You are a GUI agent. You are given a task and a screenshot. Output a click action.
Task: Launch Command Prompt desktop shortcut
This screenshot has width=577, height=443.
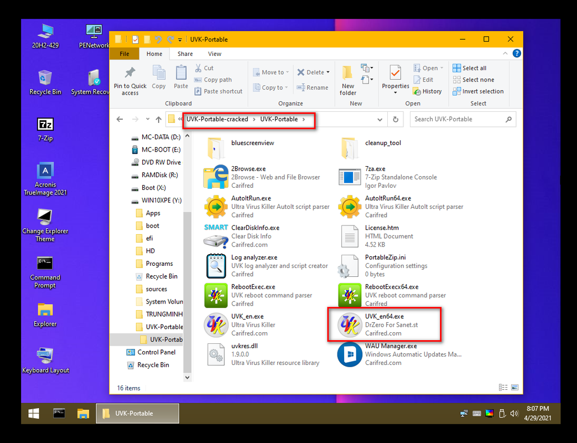pos(45,272)
